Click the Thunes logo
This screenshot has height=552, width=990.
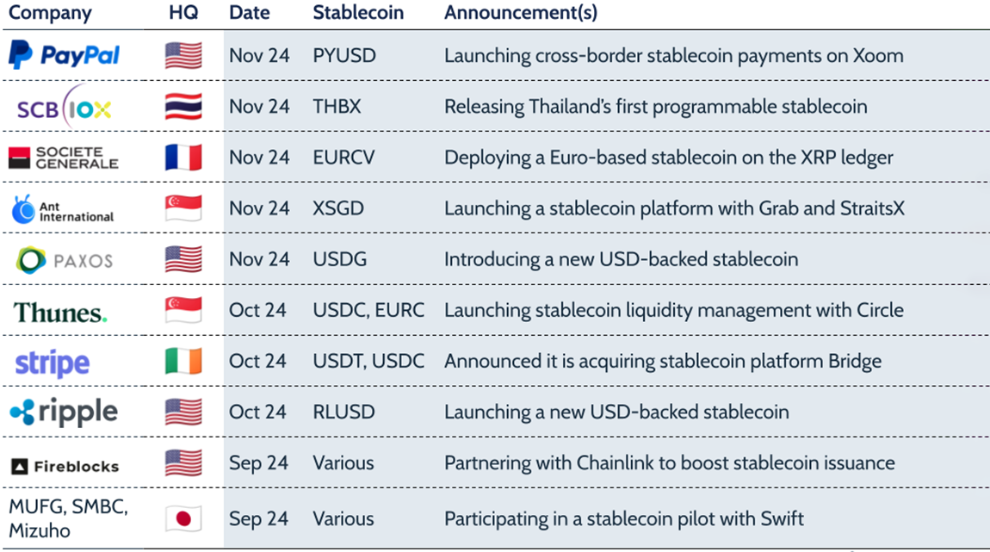(60, 312)
